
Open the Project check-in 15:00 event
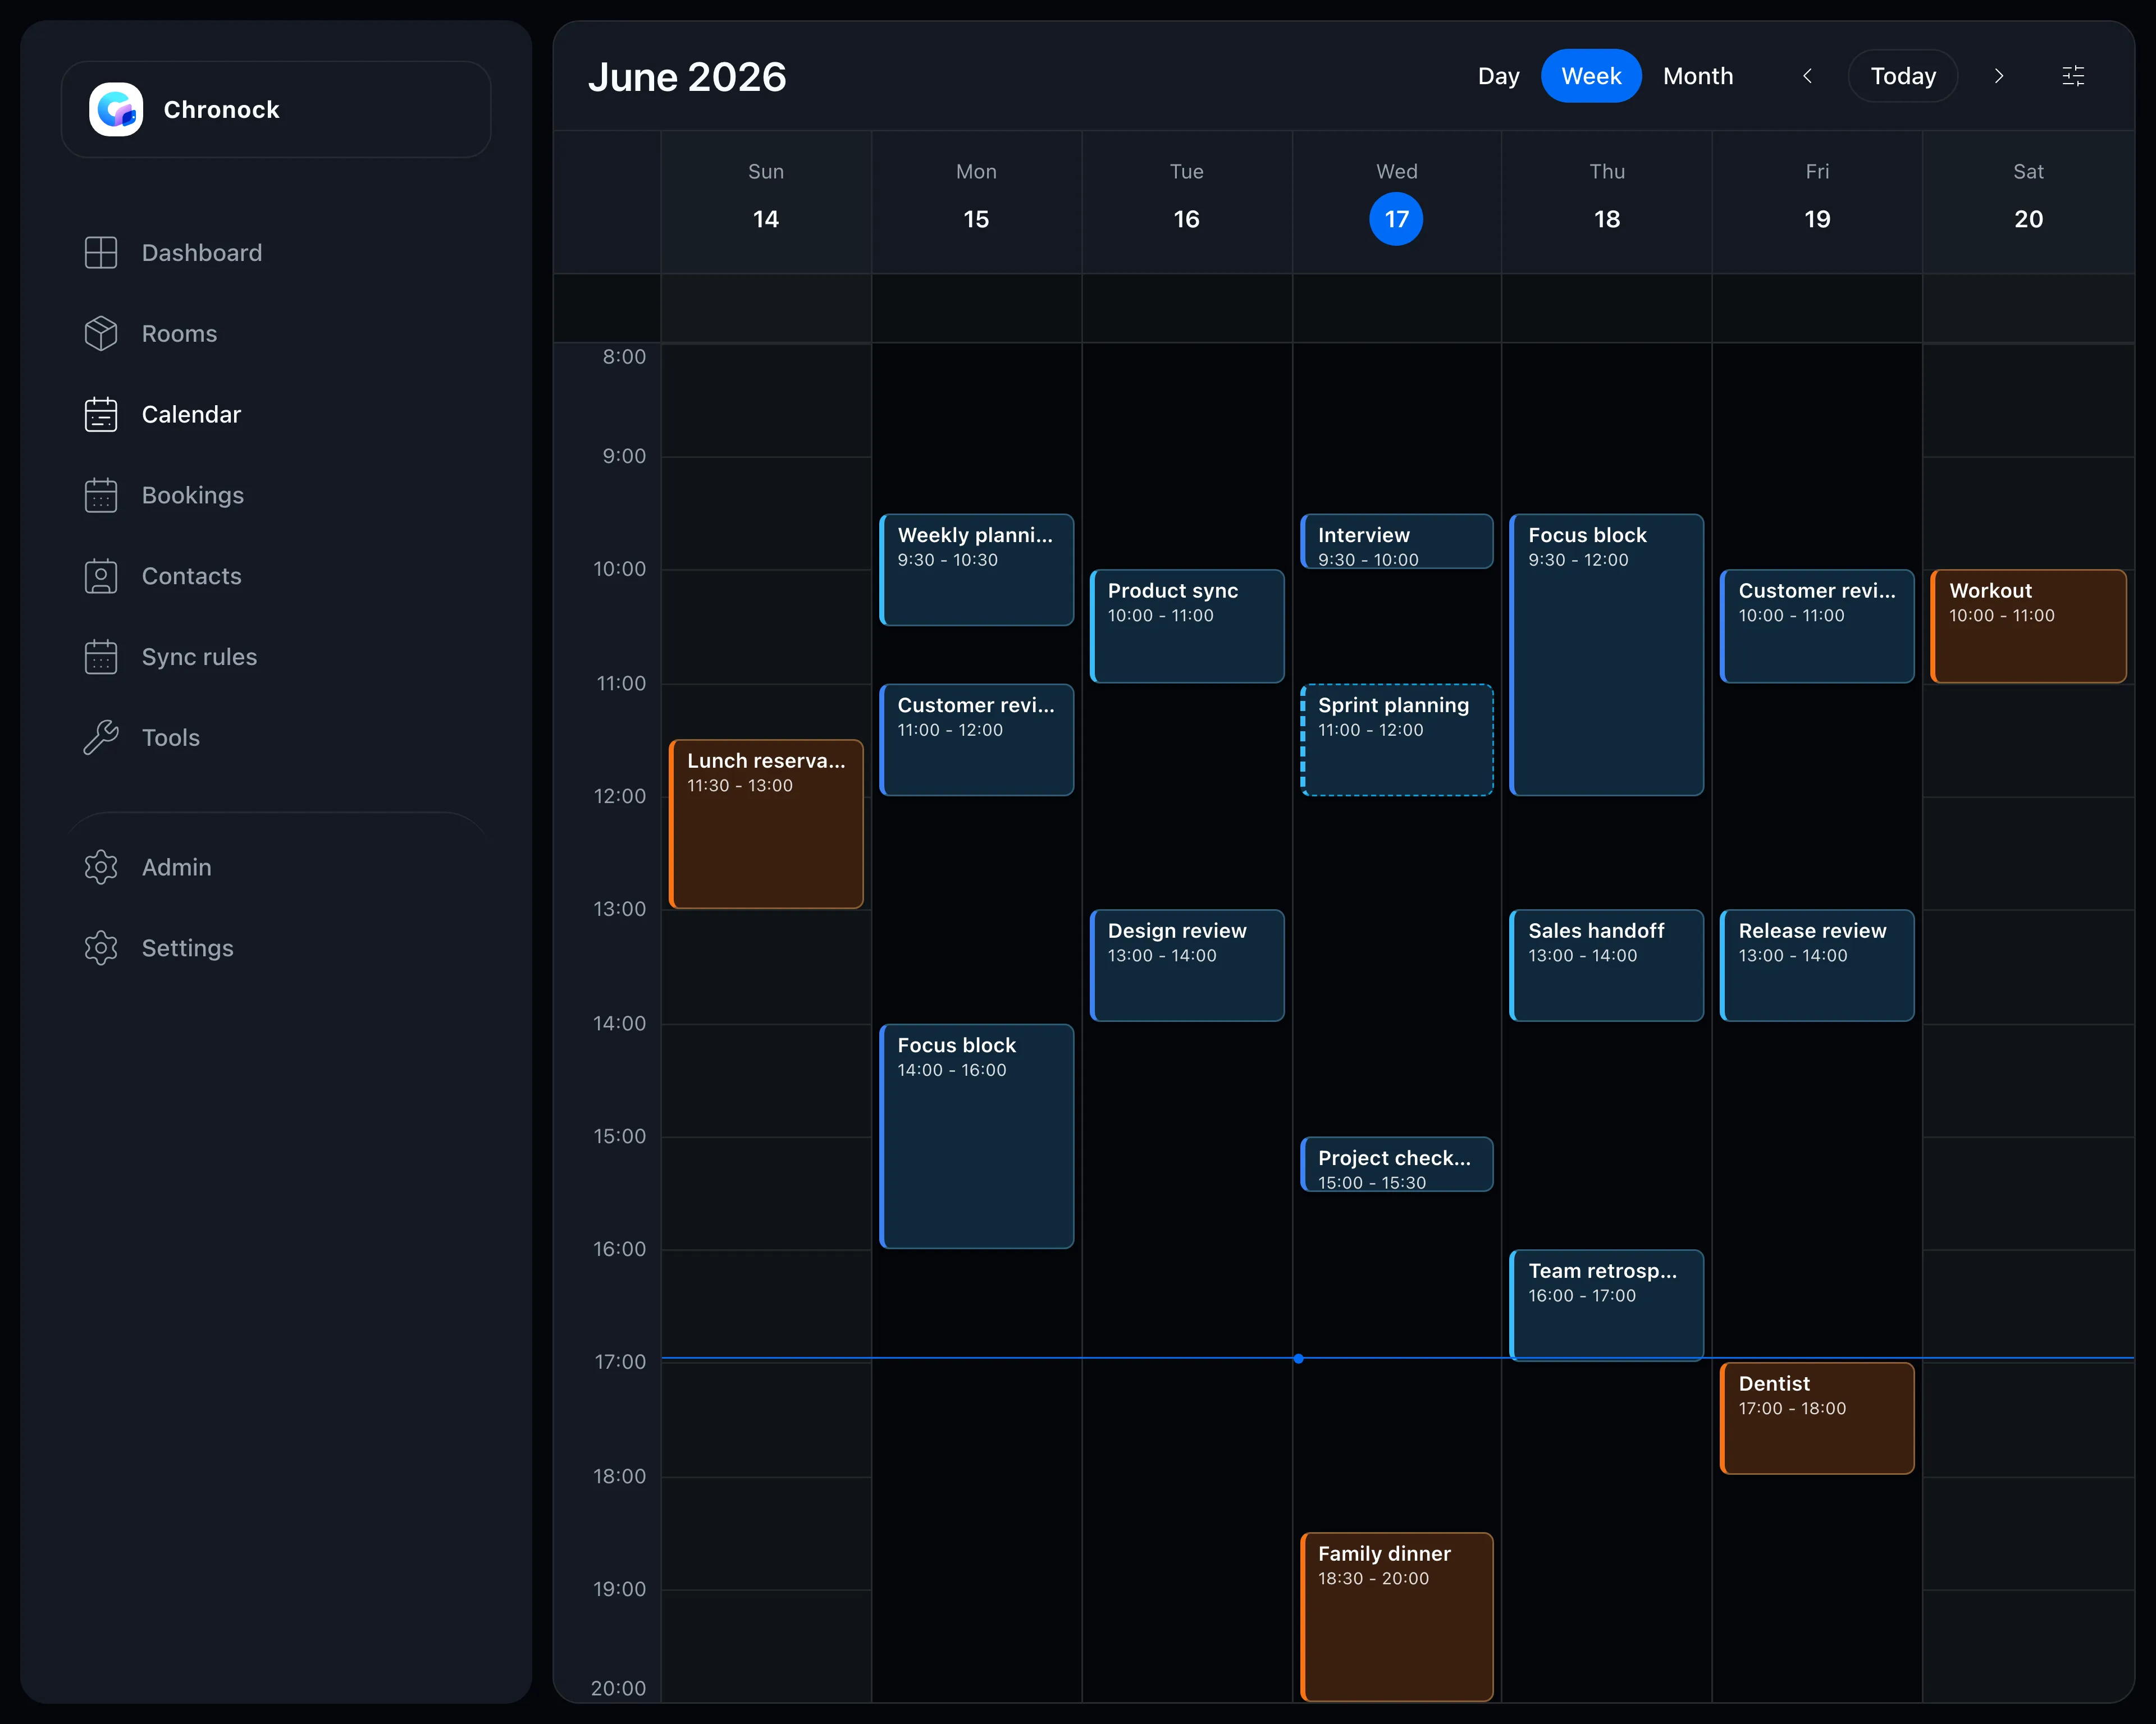1396,1164
